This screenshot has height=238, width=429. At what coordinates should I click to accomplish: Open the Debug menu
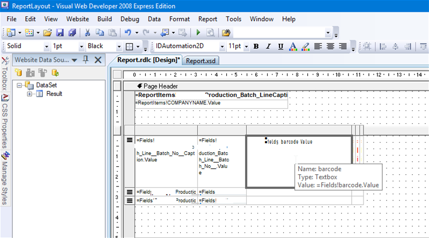(x=130, y=19)
